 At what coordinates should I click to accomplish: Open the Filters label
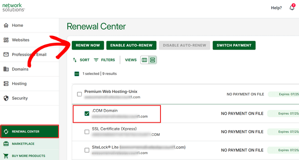pyautogui.click(x=108, y=60)
